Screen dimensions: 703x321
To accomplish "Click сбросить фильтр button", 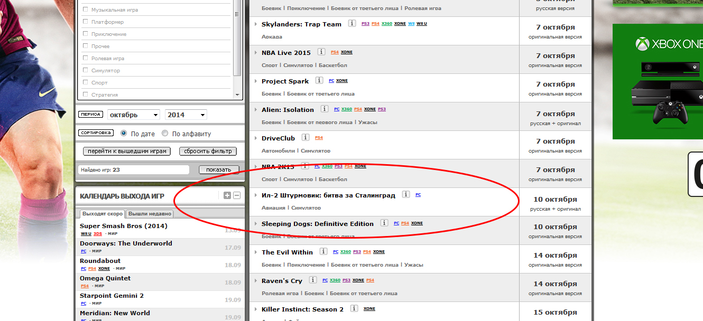I will click(x=207, y=151).
